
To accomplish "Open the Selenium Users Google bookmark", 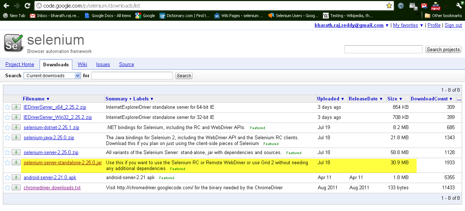I will pos(294,16).
